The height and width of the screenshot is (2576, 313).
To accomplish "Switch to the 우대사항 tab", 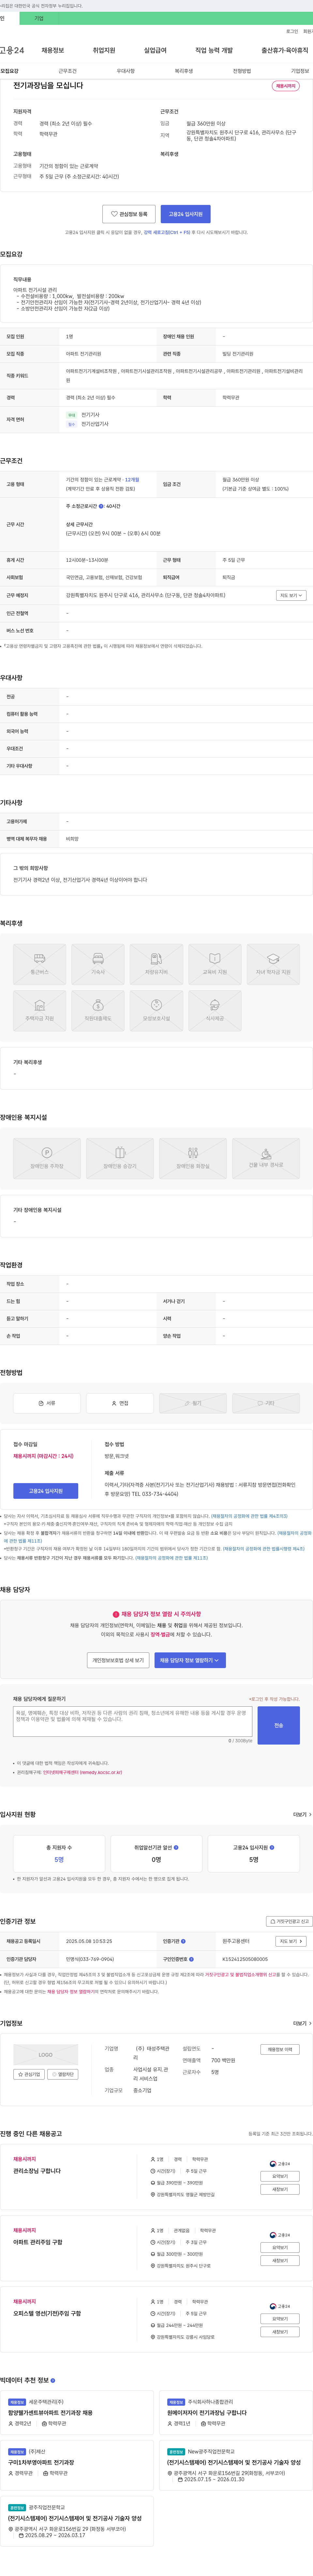I will click(x=126, y=71).
